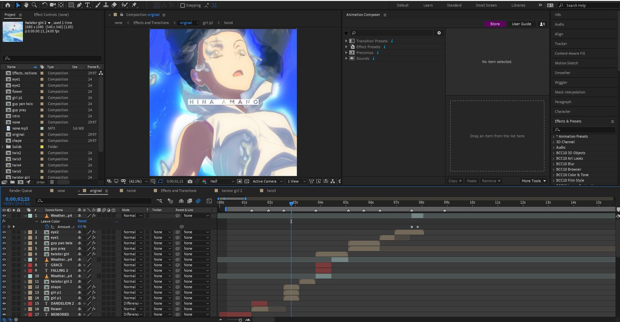The image size is (620, 322).
Task: Open Show Channel and Color Management icon
Action: 204,181
